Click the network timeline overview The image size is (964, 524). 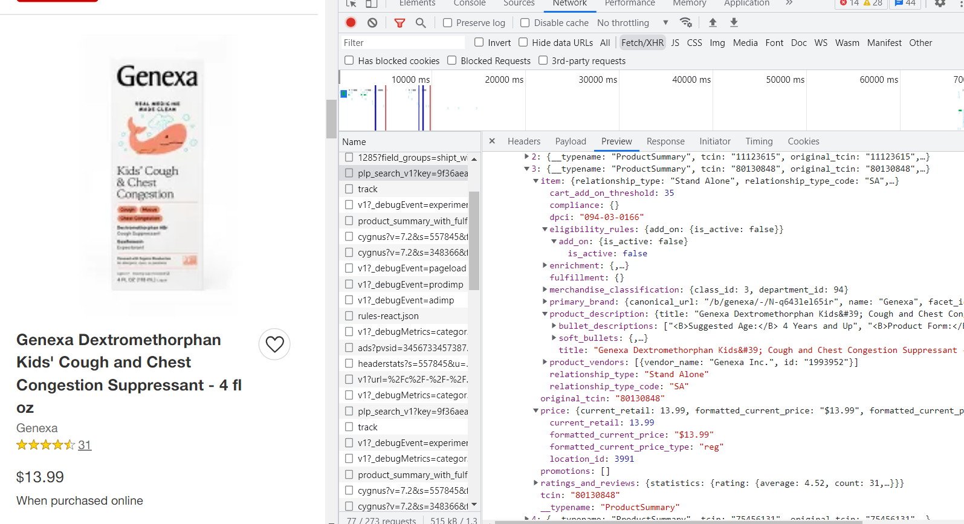tap(652, 100)
